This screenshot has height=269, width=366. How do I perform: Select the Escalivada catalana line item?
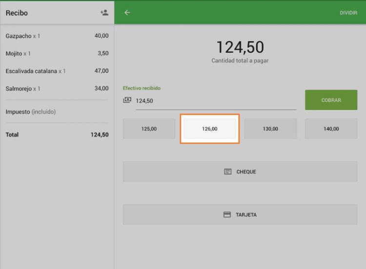click(x=57, y=71)
